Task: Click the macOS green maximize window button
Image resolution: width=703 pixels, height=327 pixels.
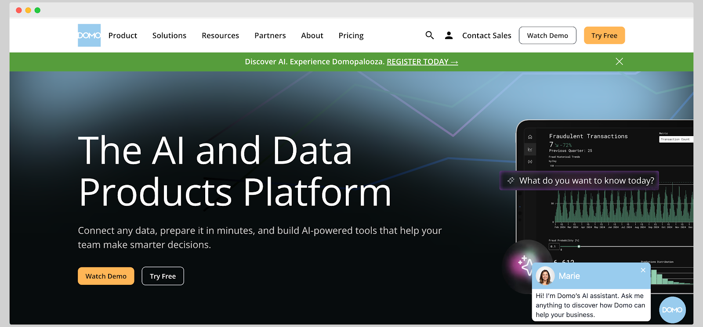Action: [37, 10]
